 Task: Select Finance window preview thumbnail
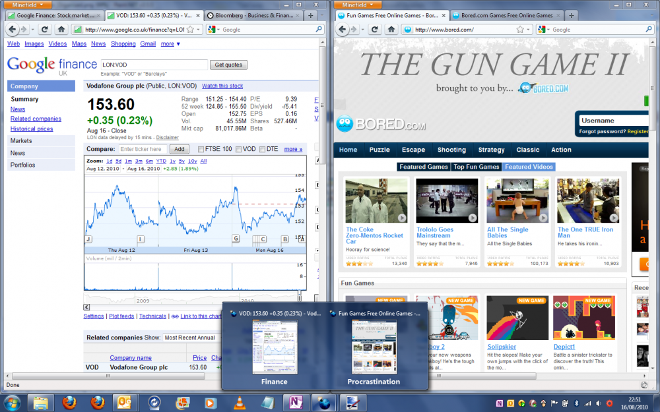(275, 347)
